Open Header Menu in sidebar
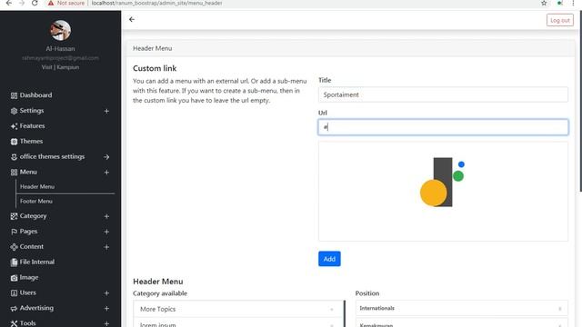This screenshot has height=327, width=582. click(x=37, y=186)
